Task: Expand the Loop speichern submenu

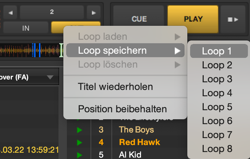Action: pyautogui.click(x=125, y=51)
